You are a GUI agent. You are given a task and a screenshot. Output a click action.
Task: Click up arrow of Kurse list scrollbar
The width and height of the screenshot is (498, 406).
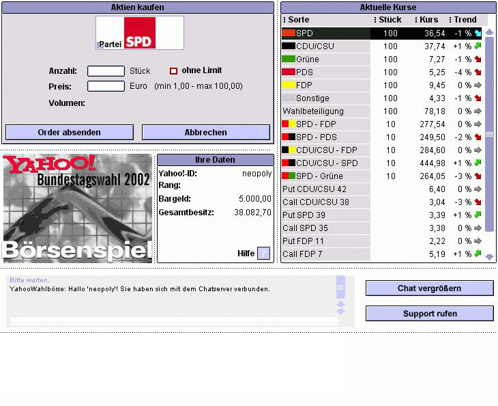489,32
